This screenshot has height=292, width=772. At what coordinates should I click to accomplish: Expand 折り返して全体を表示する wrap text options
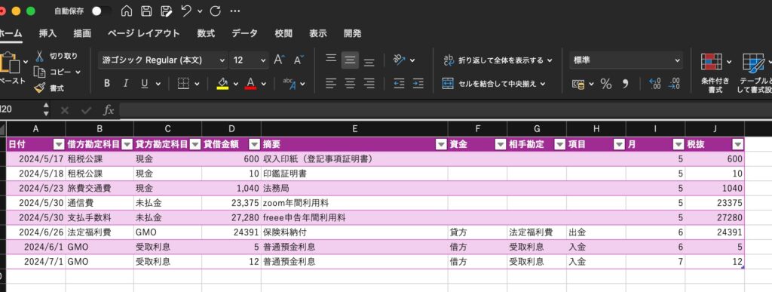click(x=550, y=60)
